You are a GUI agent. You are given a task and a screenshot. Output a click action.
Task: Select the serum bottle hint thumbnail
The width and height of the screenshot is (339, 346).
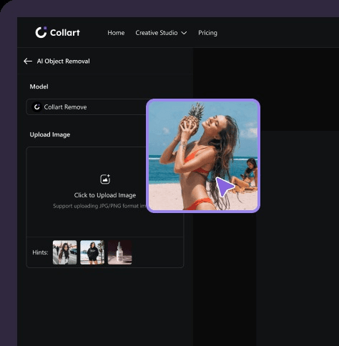(119, 252)
